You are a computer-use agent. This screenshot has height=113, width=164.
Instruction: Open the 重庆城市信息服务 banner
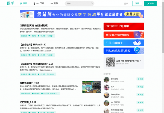[x=124, y=35]
